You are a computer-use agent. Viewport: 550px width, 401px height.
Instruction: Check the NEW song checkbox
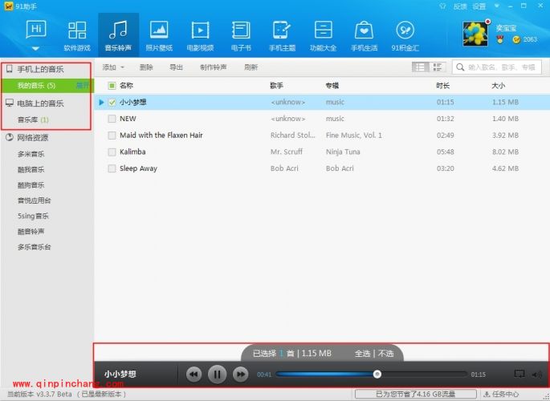[112, 119]
